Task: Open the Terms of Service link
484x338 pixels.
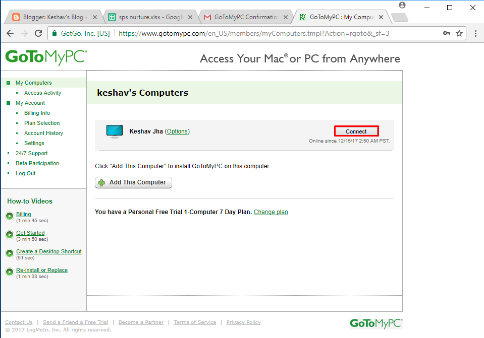Action: click(x=195, y=322)
